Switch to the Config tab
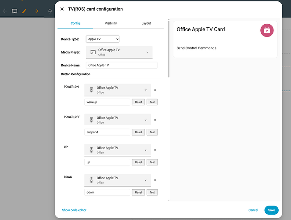 pyautogui.click(x=75, y=23)
